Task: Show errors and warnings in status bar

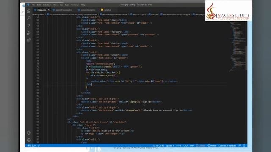Action: [31, 145]
